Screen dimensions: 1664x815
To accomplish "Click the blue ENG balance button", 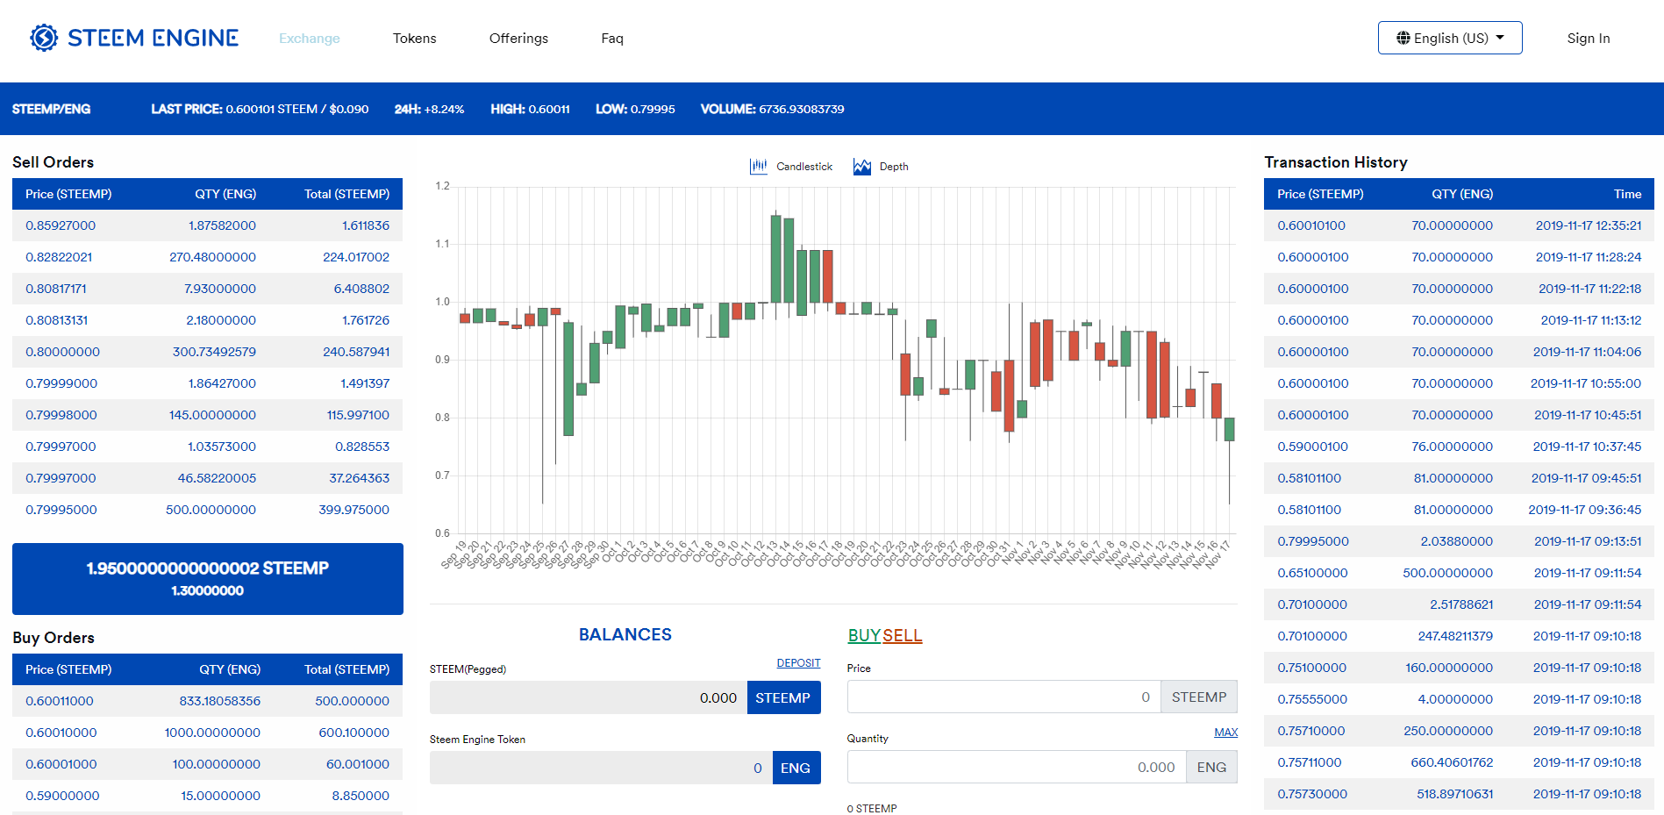I will coord(796,768).
